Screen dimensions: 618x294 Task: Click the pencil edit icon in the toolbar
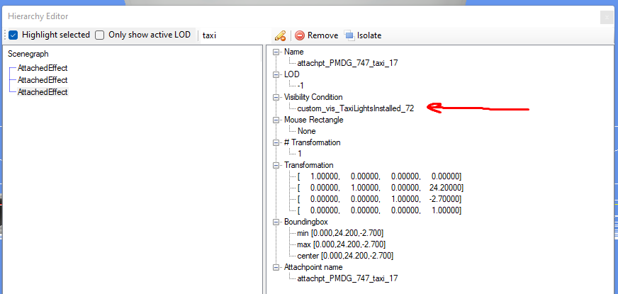[x=280, y=35]
